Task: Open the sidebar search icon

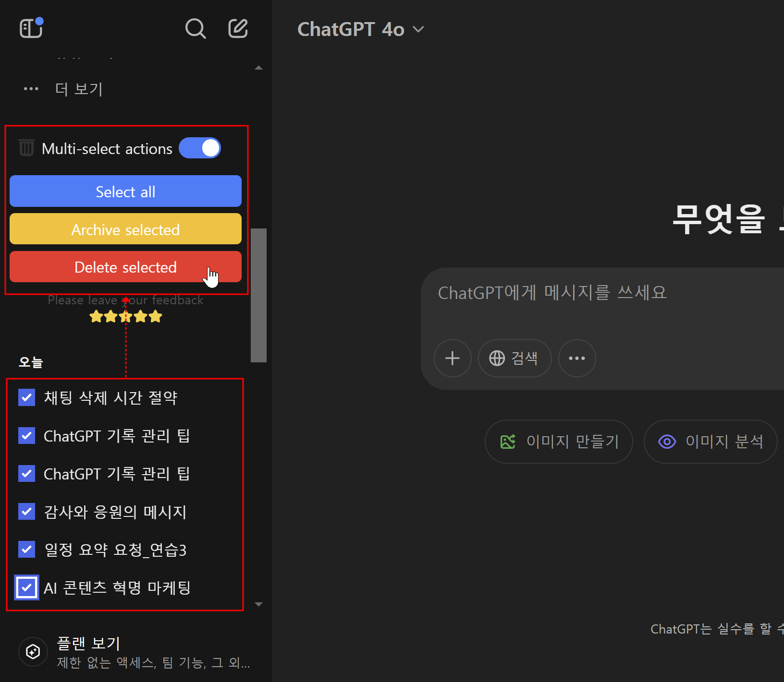Action: [196, 29]
